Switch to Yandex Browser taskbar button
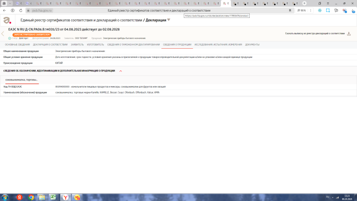This screenshot has width=357, height=201. 65,197
